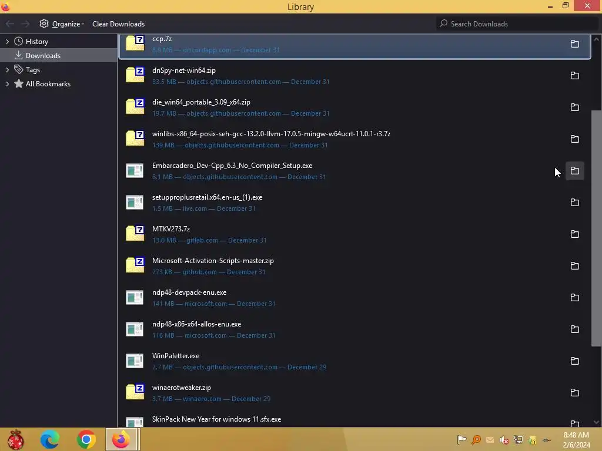Image resolution: width=602 pixels, height=451 pixels.
Task: Select History in the sidebar
Action: [37, 42]
